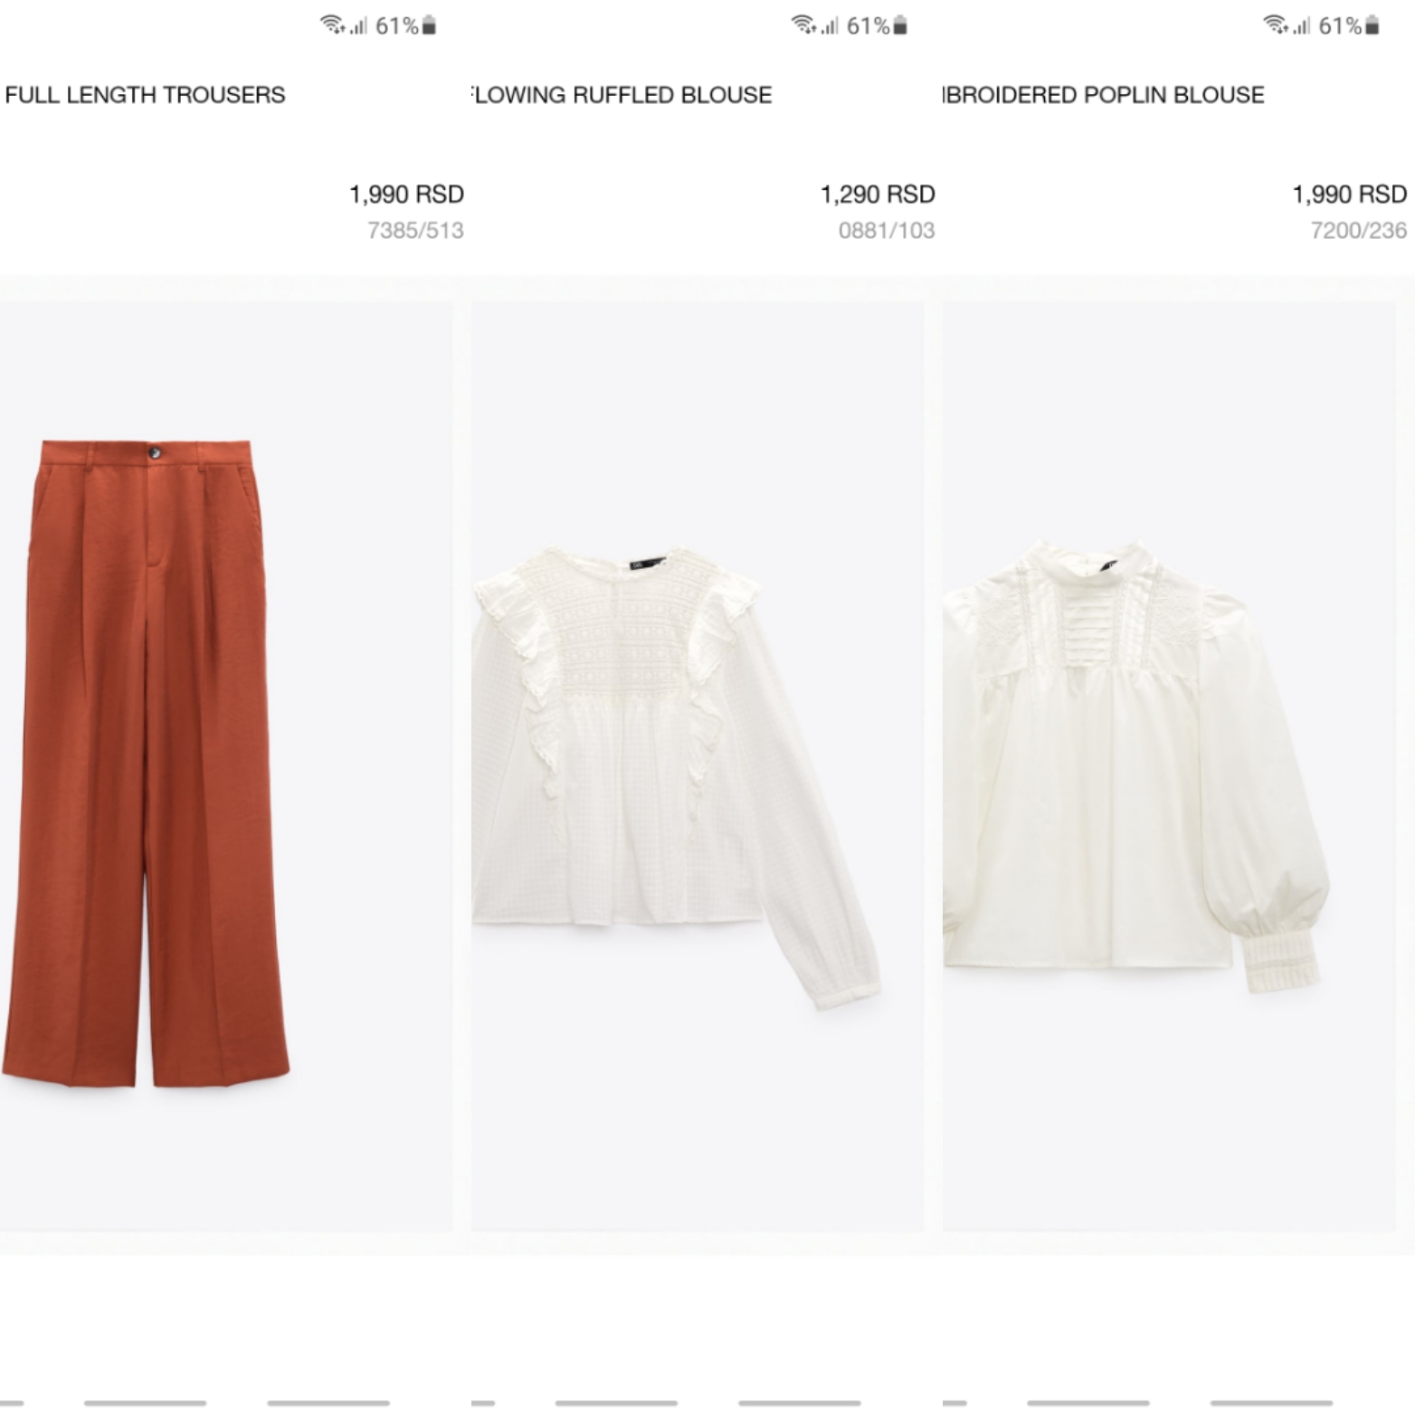Open the EMBROIDERED POPLIN BLOUSE title
The width and height of the screenshot is (1415, 1415).
pyautogui.click(x=1104, y=95)
